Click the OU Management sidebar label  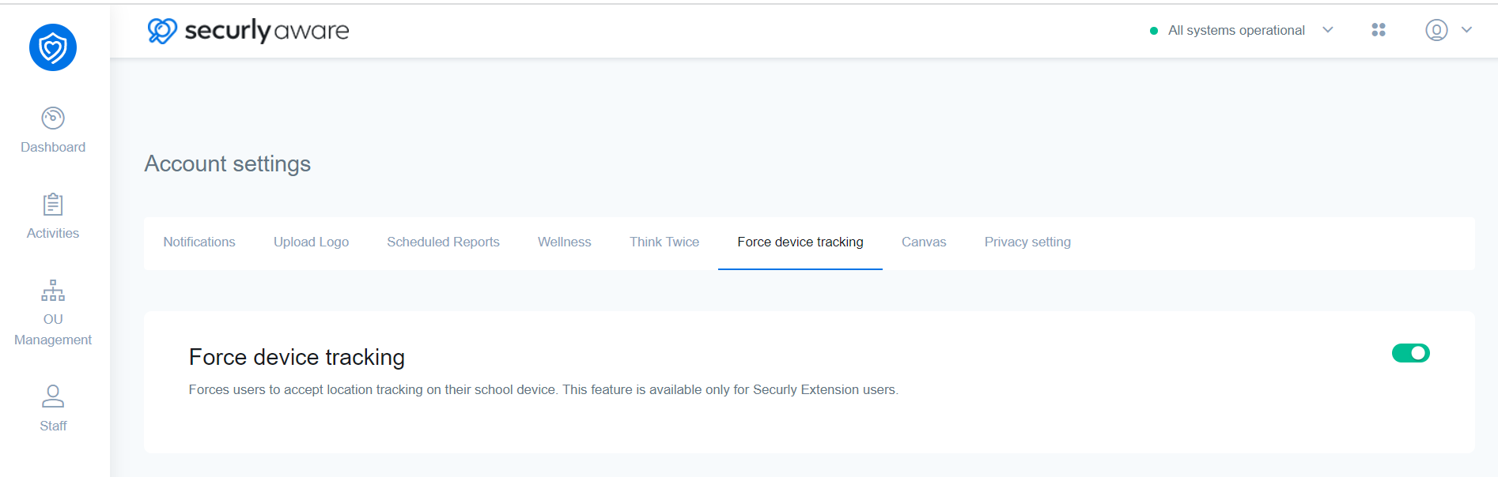click(x=53, y=329)
